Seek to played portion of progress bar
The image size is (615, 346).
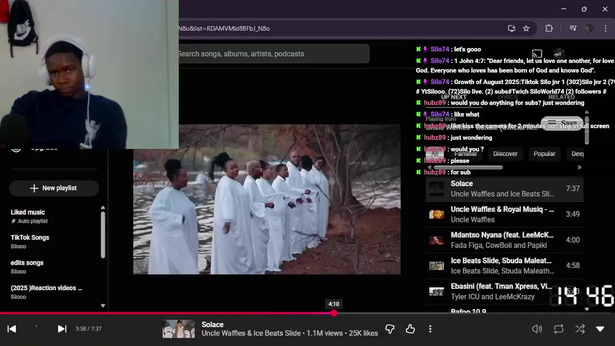(166, 313)
